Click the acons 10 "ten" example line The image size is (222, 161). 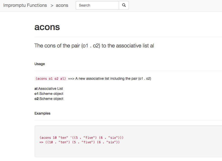click(81, 138)
